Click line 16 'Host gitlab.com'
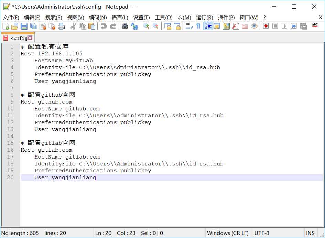The height and width of the screenshot is (238, 325). 46,150
